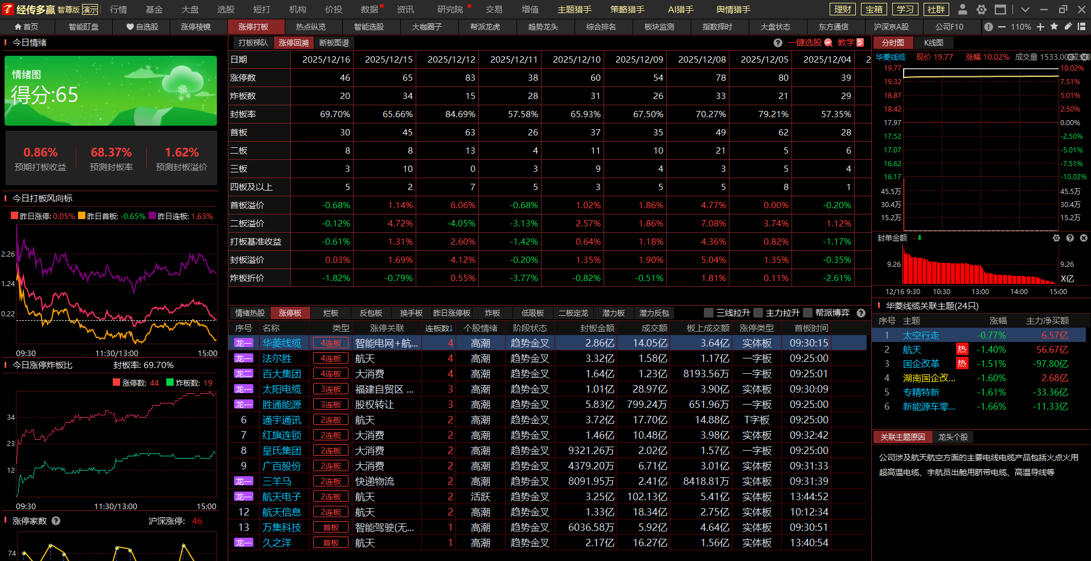
Task: Open settings via the top gear icon
Action: pos(981,9)
